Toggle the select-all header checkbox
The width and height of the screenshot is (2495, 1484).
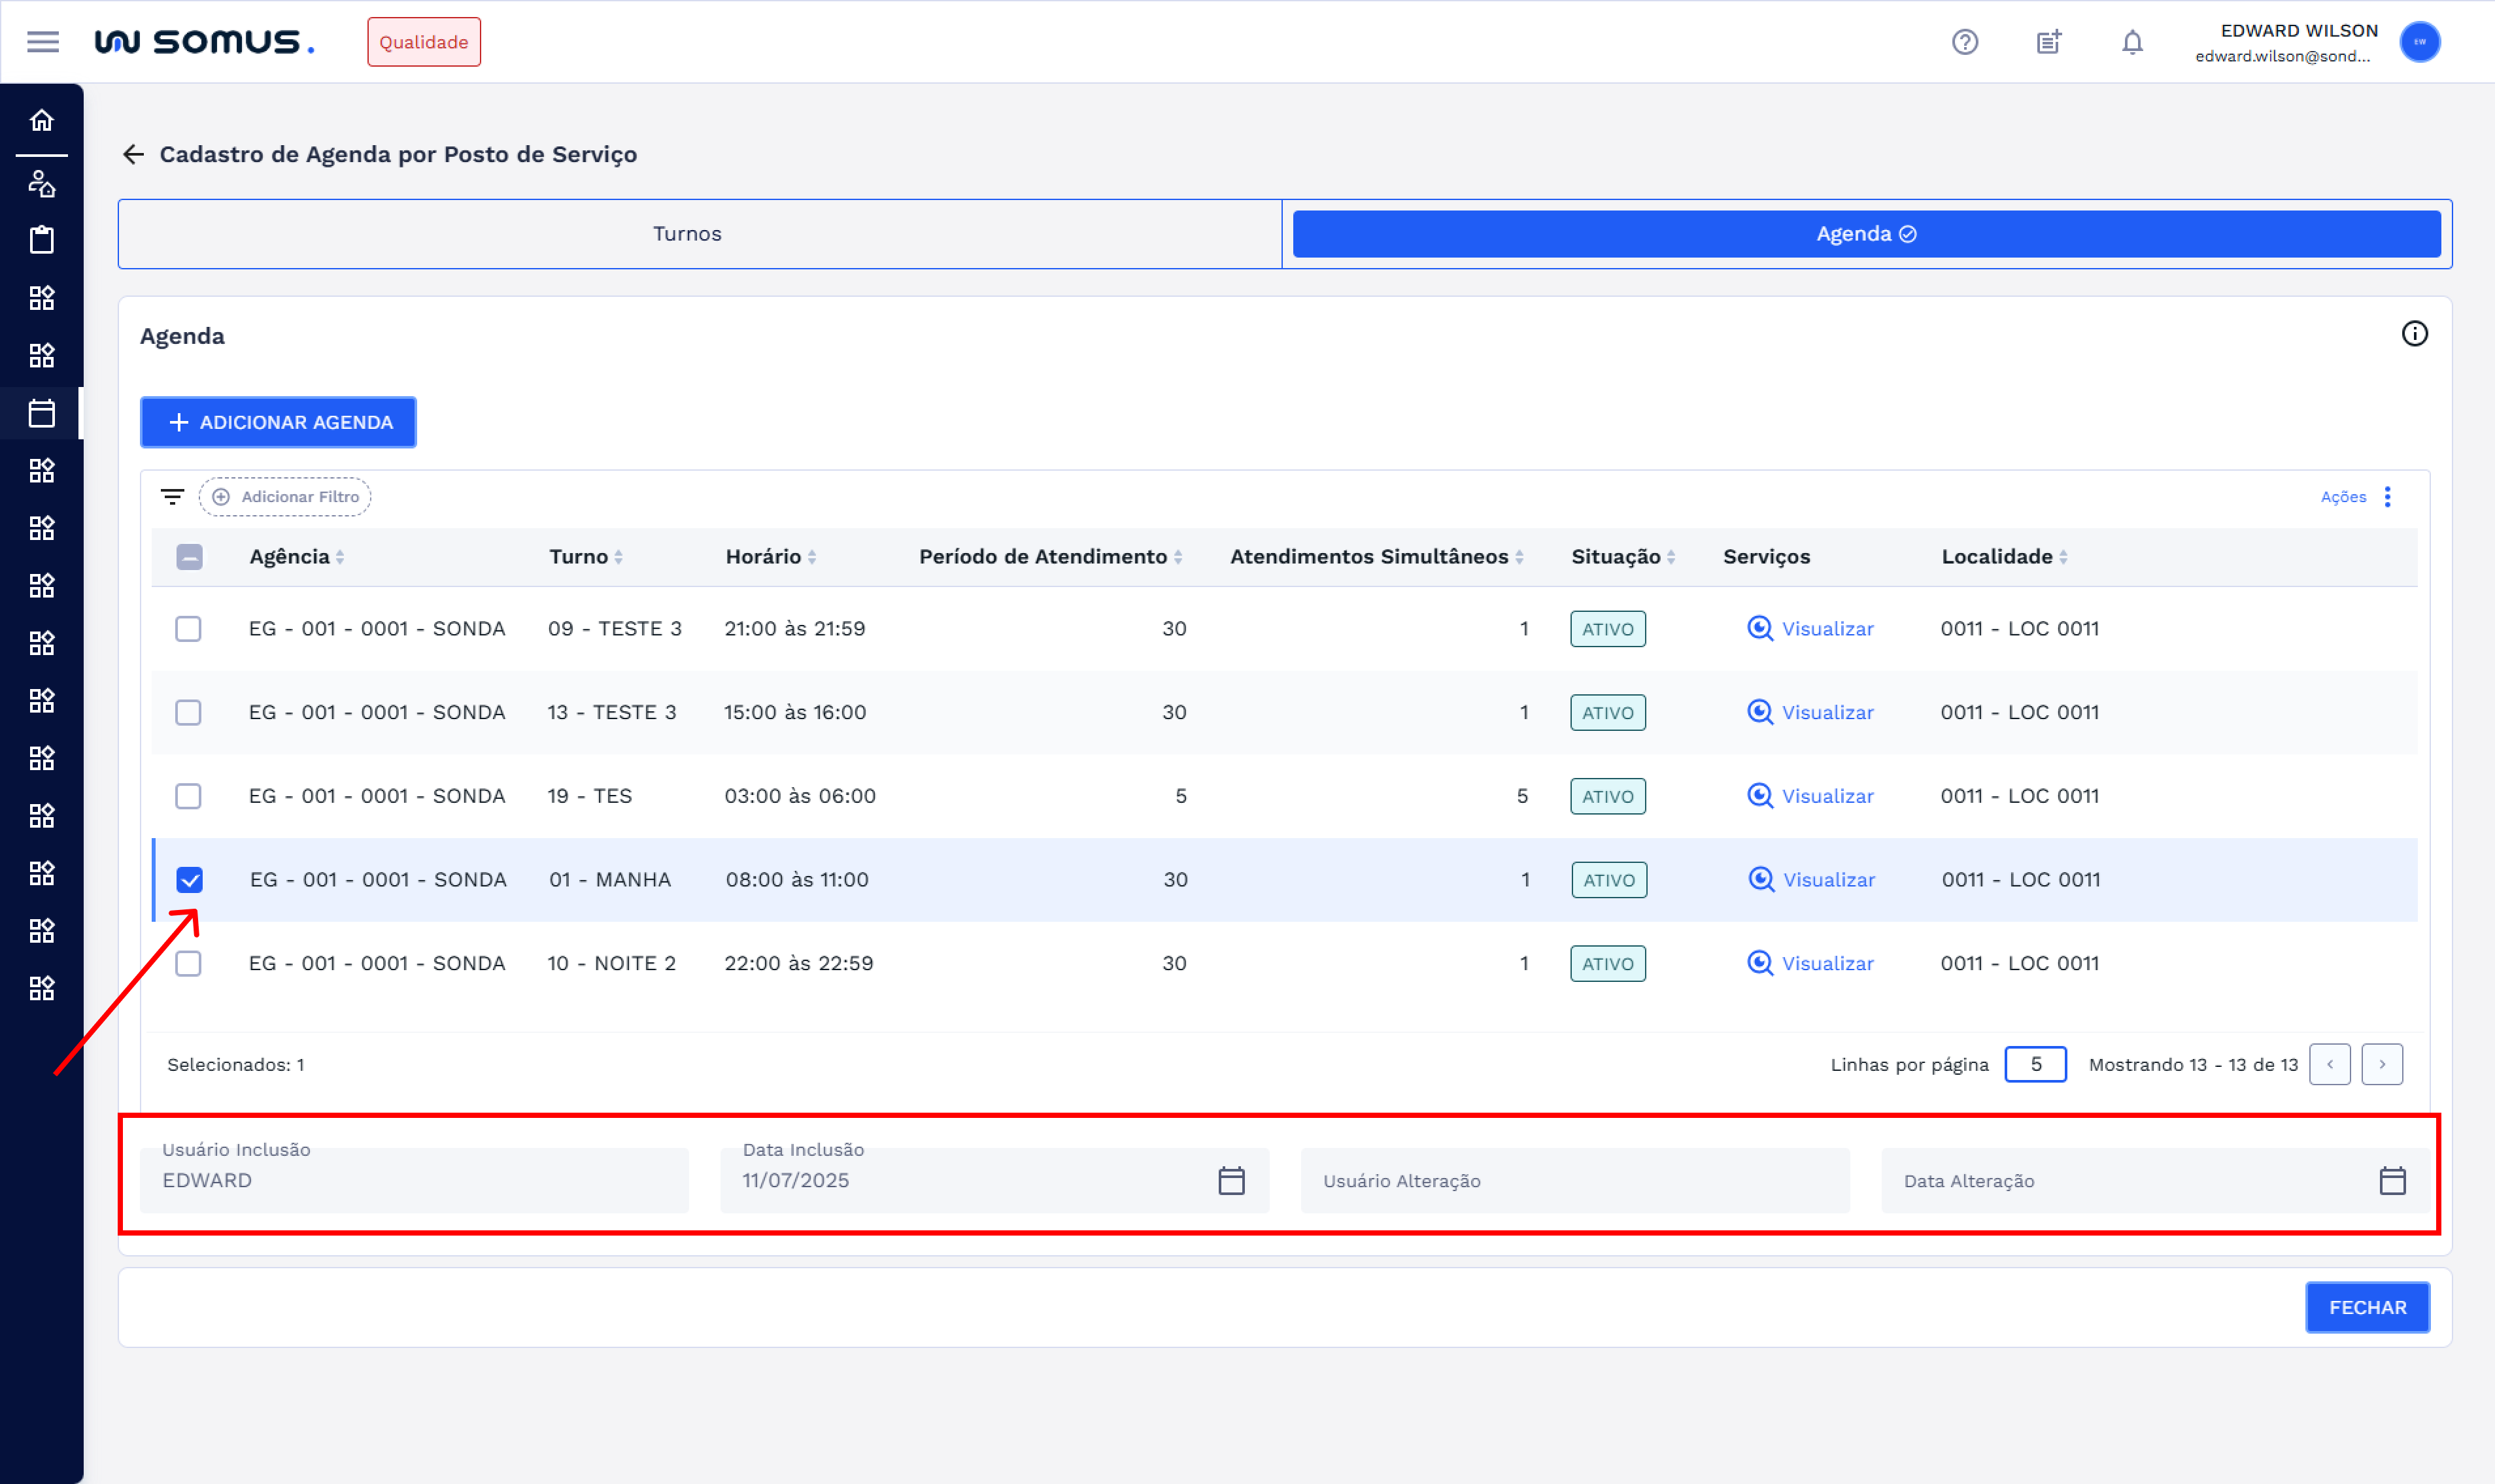(x=189, y=557)
